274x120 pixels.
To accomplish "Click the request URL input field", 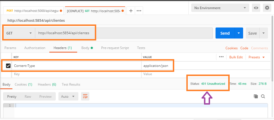I will click(124, 33).
